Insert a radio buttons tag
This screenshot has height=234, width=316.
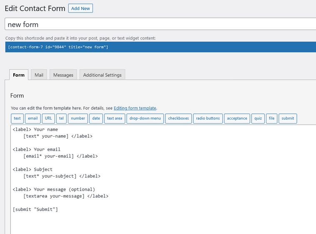pos(208,118)
